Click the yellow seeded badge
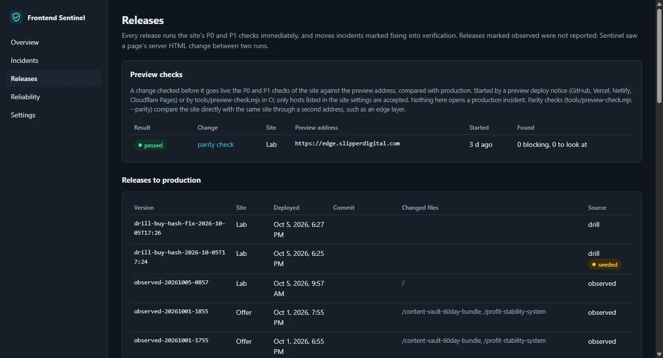 point(605,265)
